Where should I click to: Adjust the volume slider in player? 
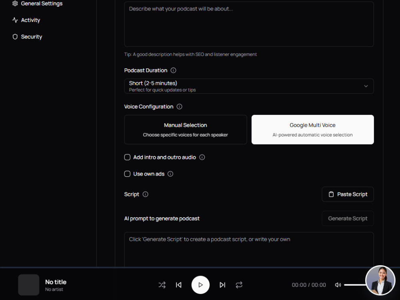point(355,285)
